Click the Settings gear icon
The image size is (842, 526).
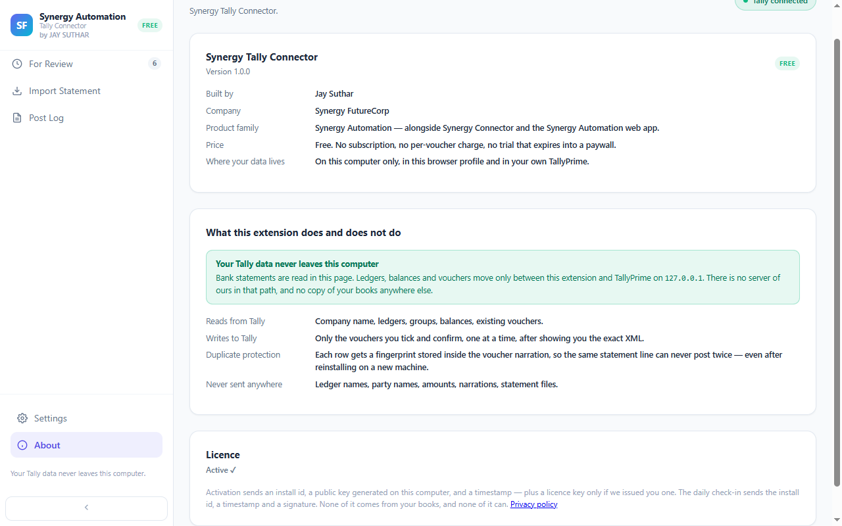pyautogui.click(x=22, y=418)
